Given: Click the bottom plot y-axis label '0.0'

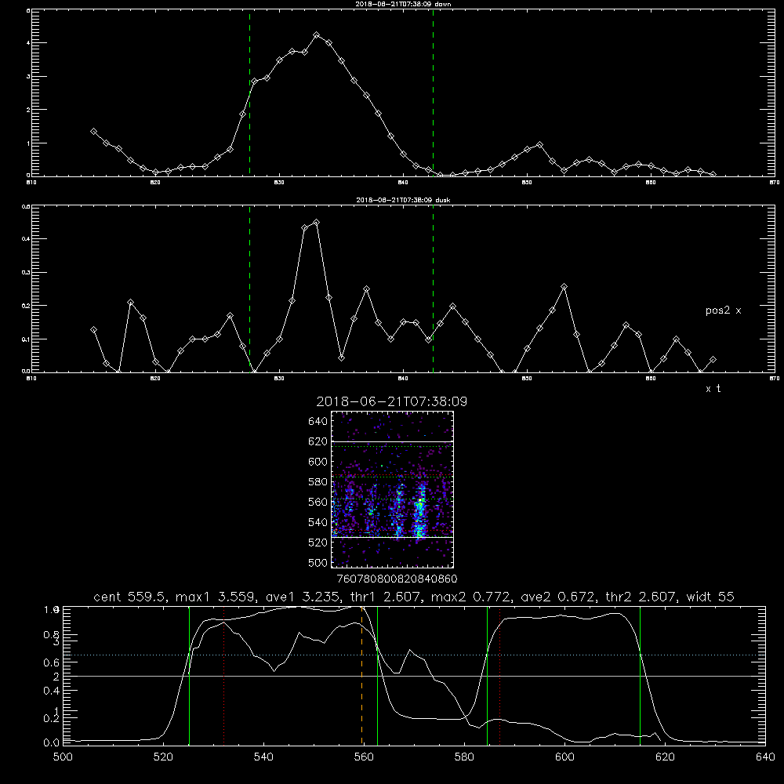Looking at the screenshot, I should 52,743.
